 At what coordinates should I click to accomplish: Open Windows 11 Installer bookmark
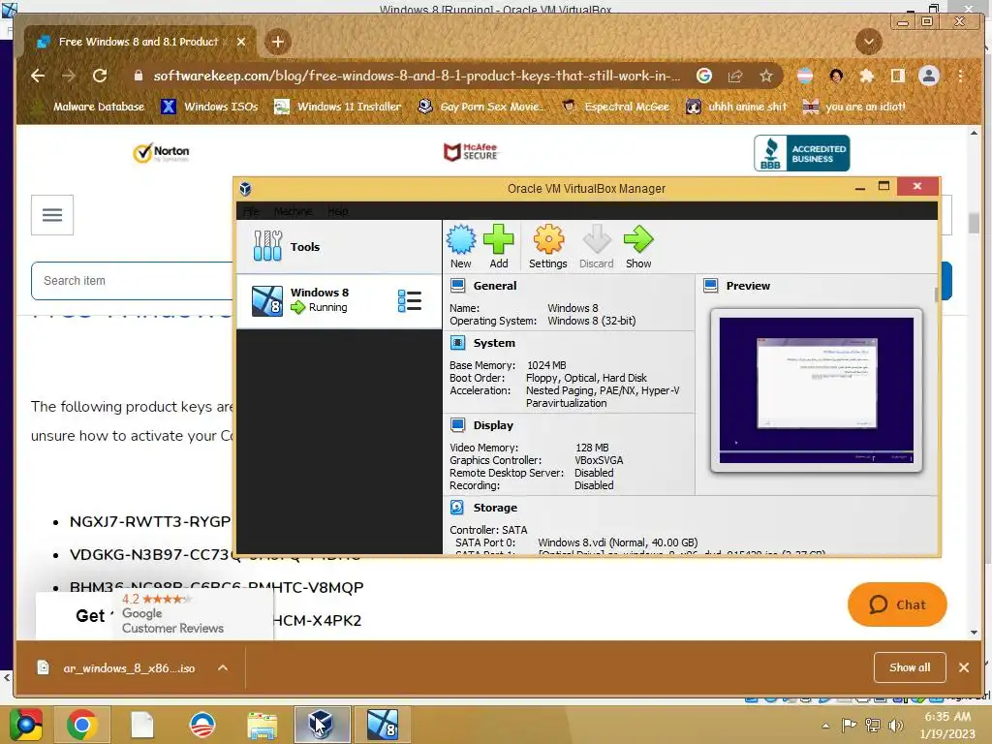(338, 107)
